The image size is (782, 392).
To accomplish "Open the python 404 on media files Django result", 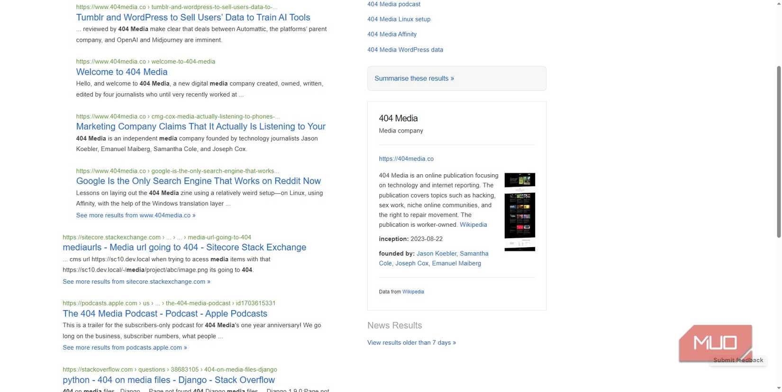I will (169, 380).
